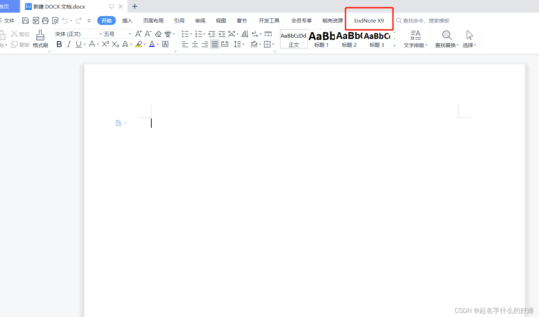The image size is (539, 317).
Task: Click the Show/Hide paragraph marks icon
Action: (x=255, y=34)
